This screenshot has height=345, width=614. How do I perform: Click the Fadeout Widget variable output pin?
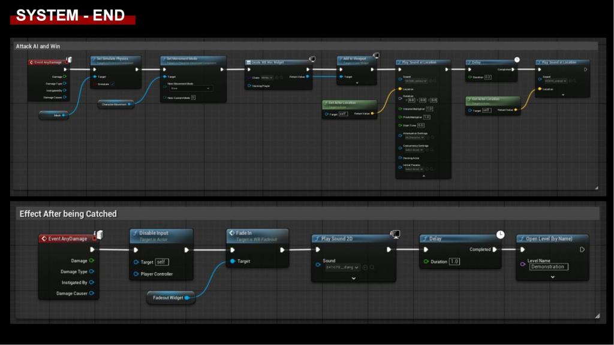pyautogui.click(x=187, y=297)
